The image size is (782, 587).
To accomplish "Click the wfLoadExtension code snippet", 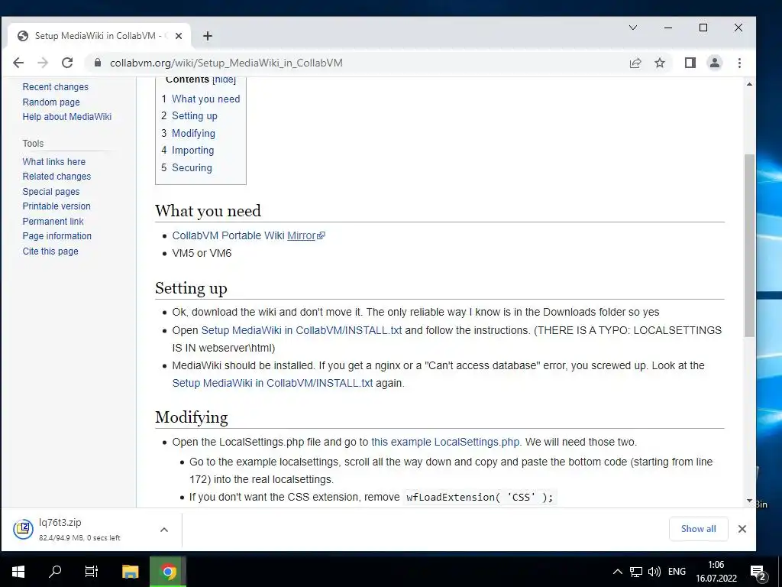I will pos(480,497).
